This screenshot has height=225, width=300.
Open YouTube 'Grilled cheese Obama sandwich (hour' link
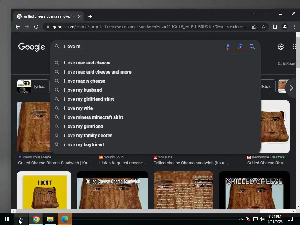pyautogui.click(x=191, y=163)
